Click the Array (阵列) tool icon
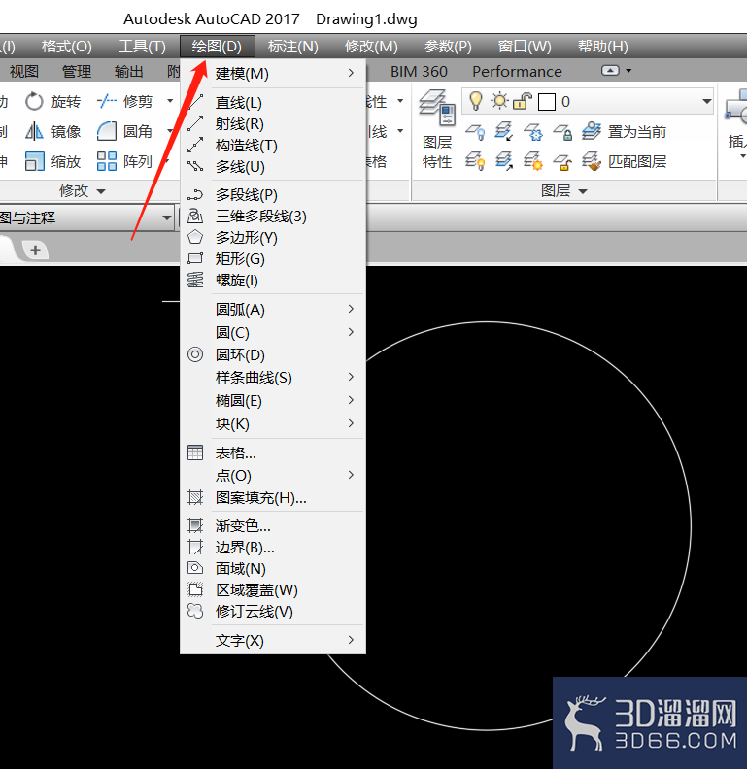Screen dimensions: 747x769 [107, 161]
